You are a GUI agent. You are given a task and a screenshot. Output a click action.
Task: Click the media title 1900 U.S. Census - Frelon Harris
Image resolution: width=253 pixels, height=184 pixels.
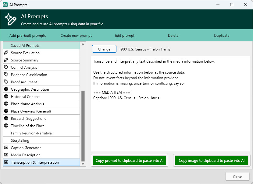coord(144,49)
